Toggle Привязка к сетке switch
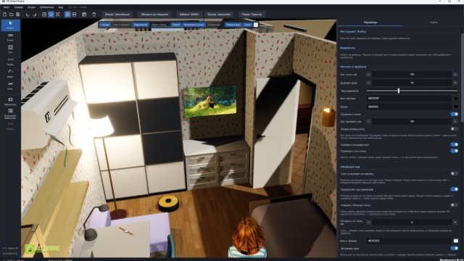The width and height of the screenshot is (464, 261). [x=454, y=114]
